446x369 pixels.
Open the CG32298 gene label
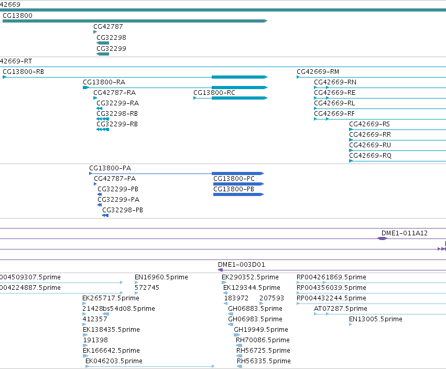tap(111, 38)
